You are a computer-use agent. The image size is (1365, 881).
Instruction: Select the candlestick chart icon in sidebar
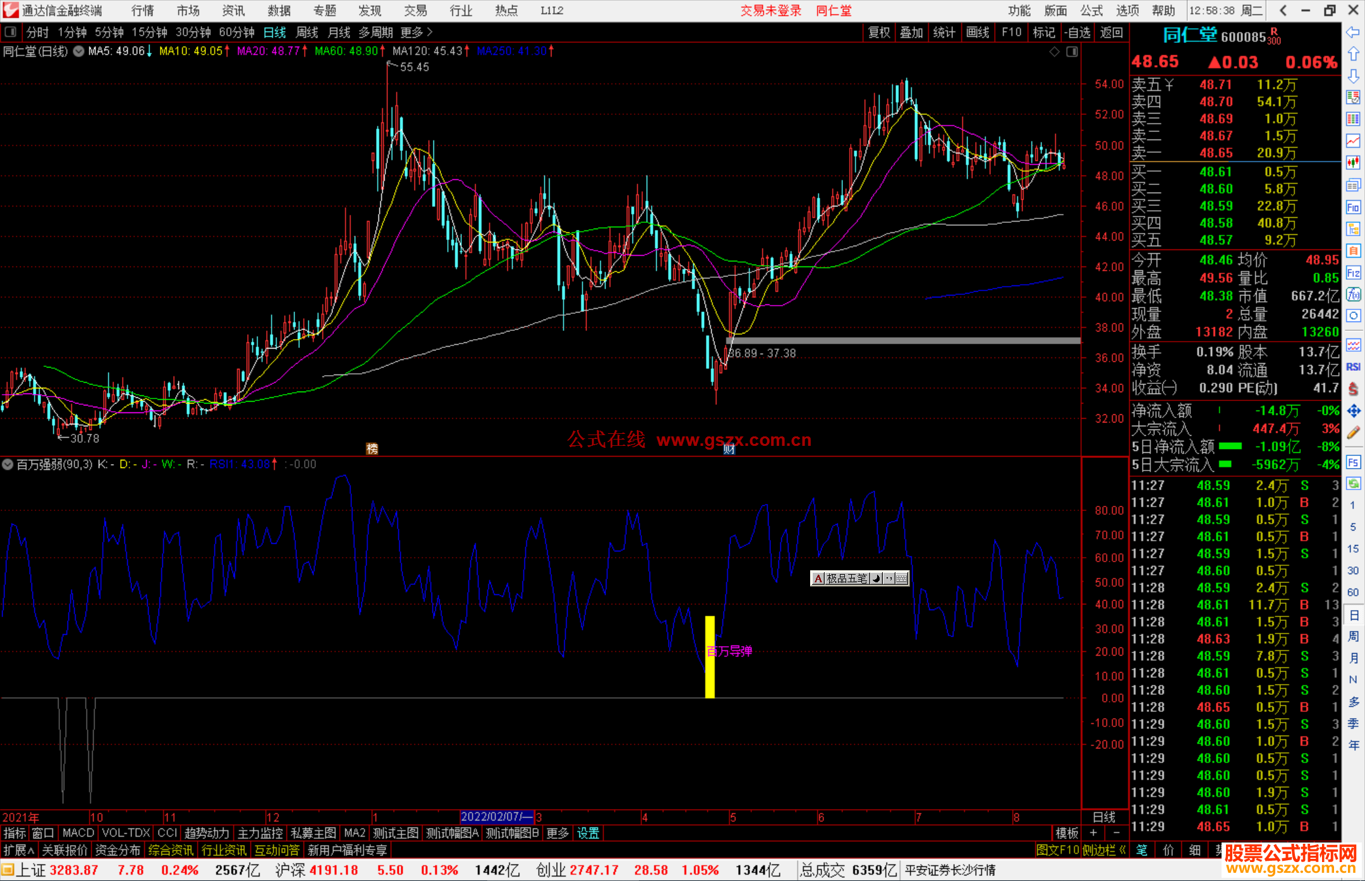(1353, 163)
